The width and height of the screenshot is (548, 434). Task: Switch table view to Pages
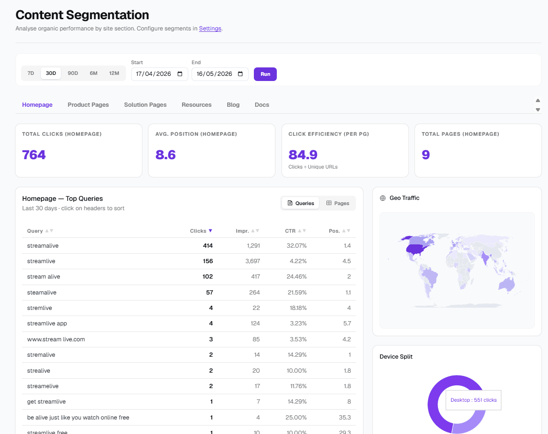(x=338, y=203)
